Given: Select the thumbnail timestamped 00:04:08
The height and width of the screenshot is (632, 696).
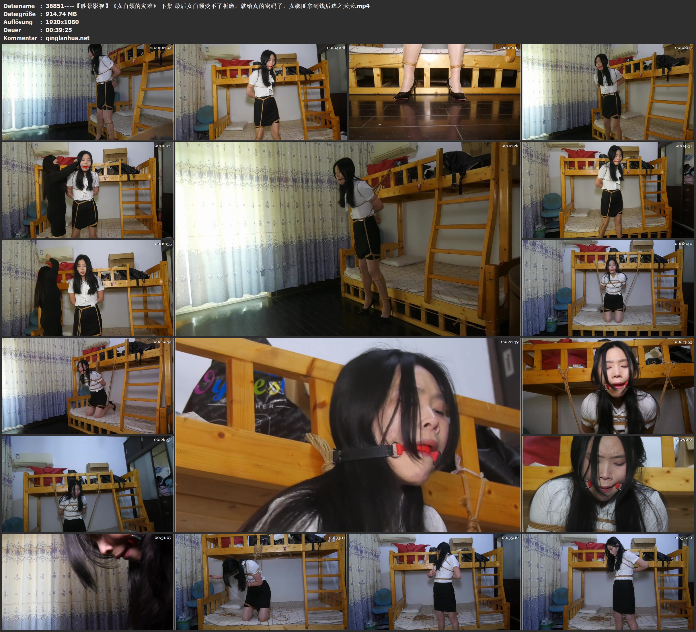Looking at the screenshot, I should [261, 92].
